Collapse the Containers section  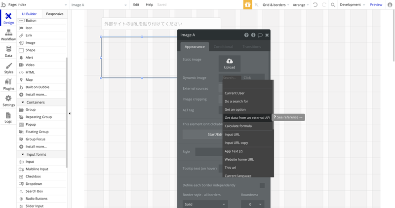[x=23, y=103]
